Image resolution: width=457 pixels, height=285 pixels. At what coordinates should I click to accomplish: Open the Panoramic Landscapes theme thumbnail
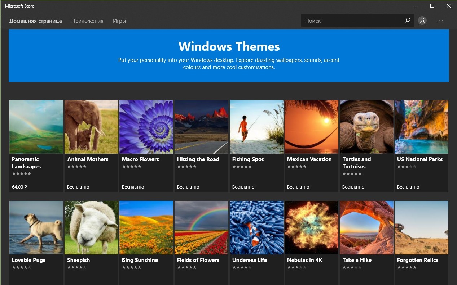36,127
